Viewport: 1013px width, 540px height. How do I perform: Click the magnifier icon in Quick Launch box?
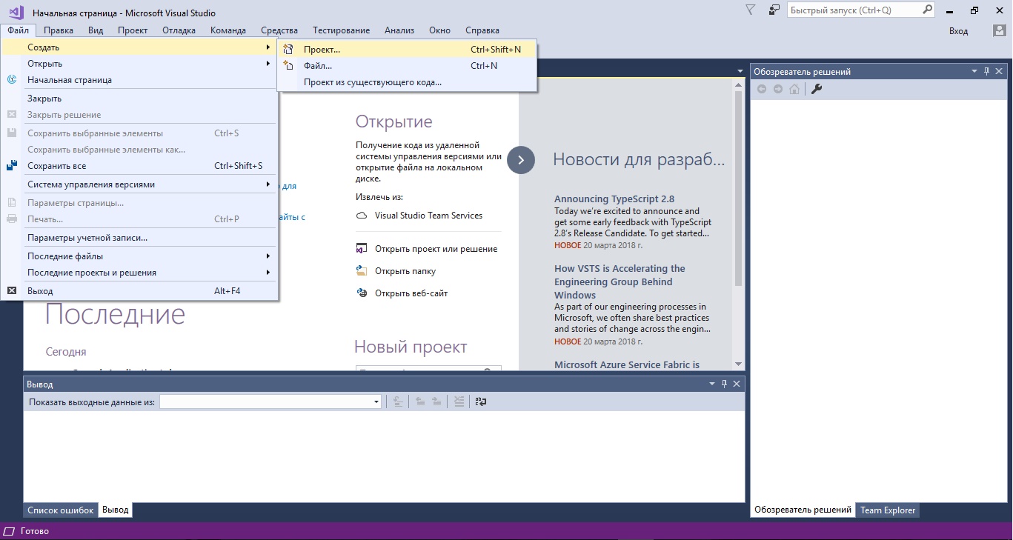pos(927,10)
